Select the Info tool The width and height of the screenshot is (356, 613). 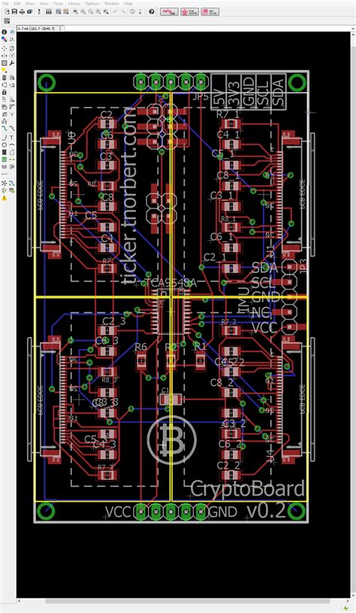click(x=5, y=32)
